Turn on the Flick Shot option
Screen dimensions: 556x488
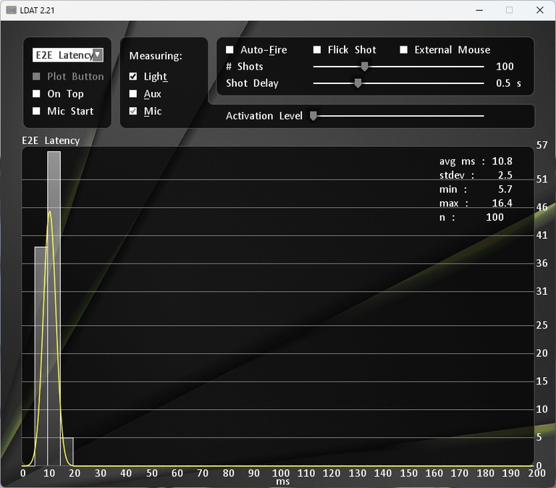click(317, 50)
